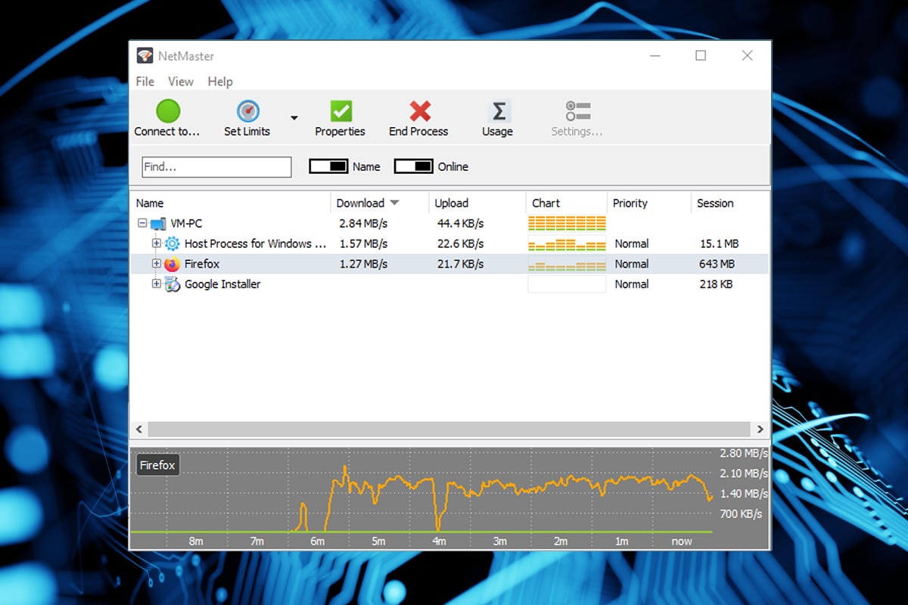Click the 4m marker on the graph timeline
Viewport: 908px width, 605px height.
click(x=439, y=541)
